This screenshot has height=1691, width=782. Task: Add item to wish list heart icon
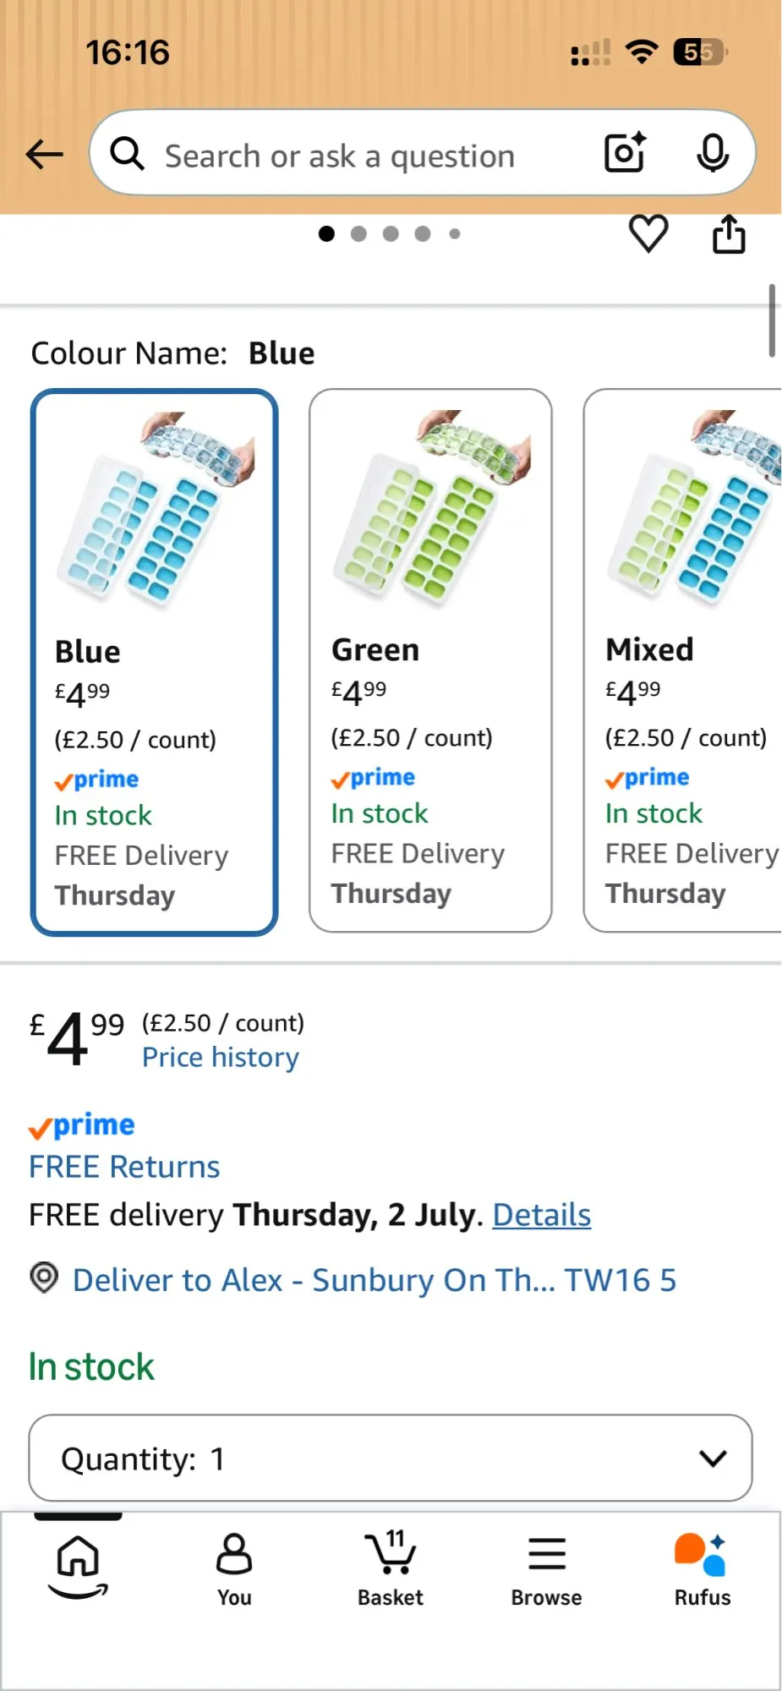click(648, 233)
